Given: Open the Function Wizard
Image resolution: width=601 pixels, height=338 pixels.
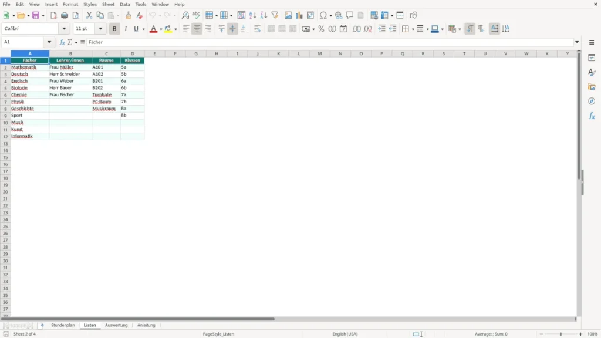Looking at the screenshot, I should coord(62,42).
